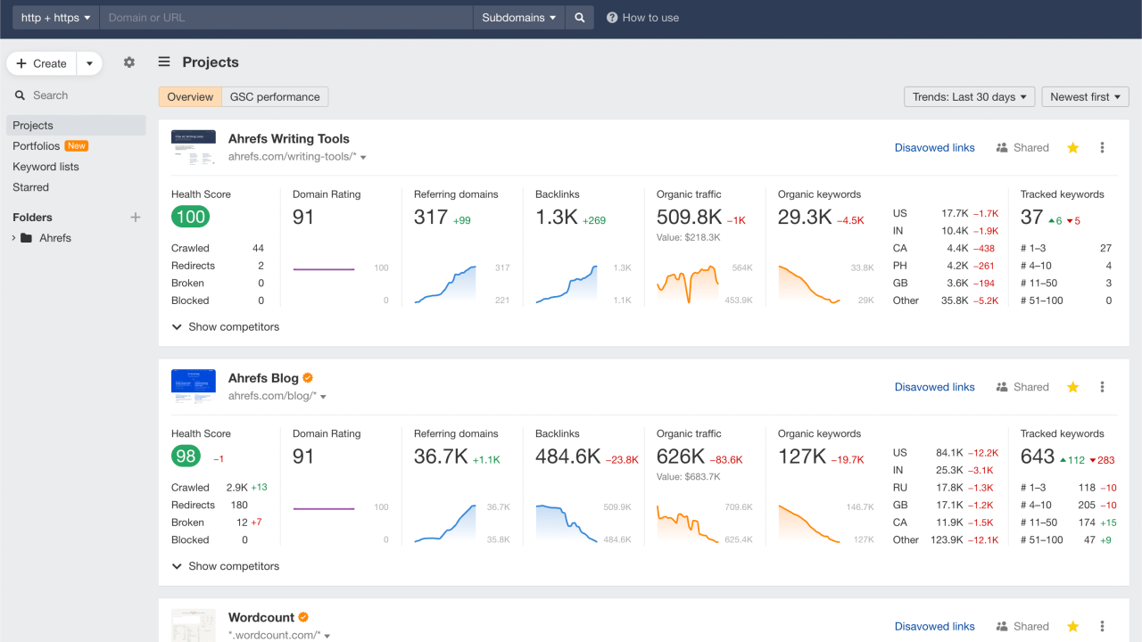Click the hamburger menu next to Projects
Image resolution: width=1142 pixels, height=642 pixels.
coord(164,62)
